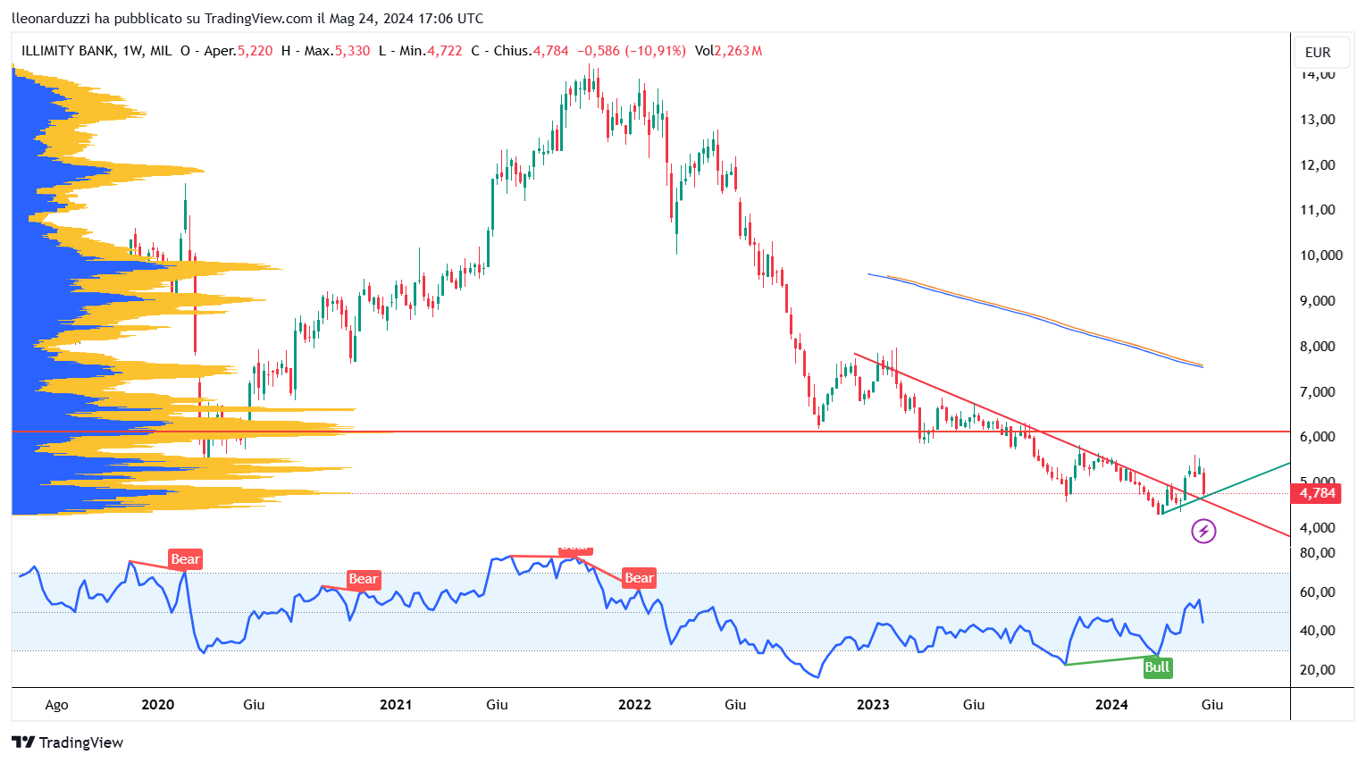This screenshot has width=1366, height=763.
Task: Click the 4,000 price axis label
Action: (x=1318, y=528)
